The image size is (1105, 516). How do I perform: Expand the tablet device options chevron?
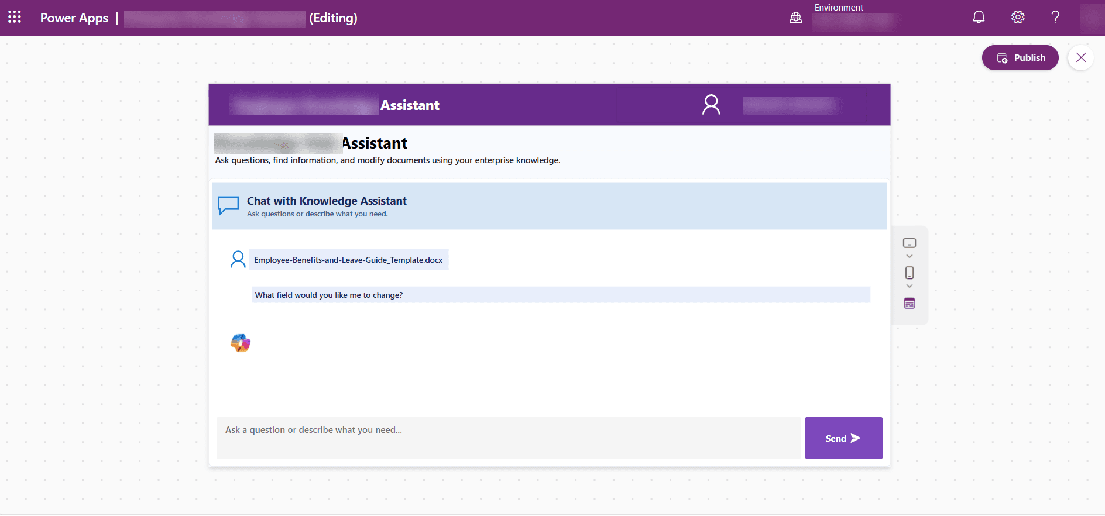(910, 256)
